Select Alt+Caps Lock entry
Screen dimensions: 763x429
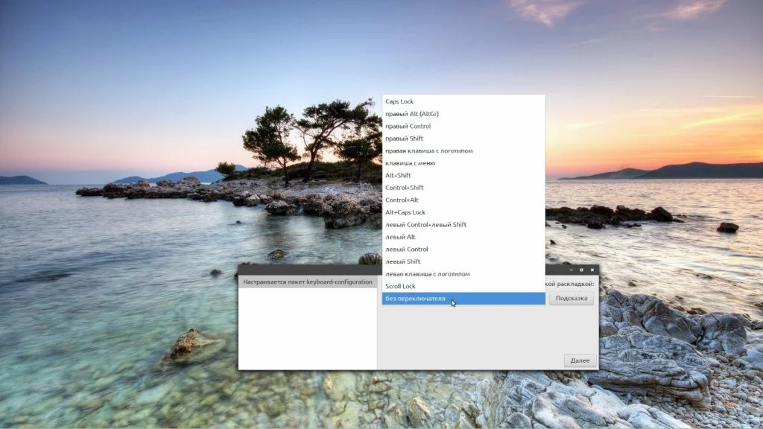405,212
